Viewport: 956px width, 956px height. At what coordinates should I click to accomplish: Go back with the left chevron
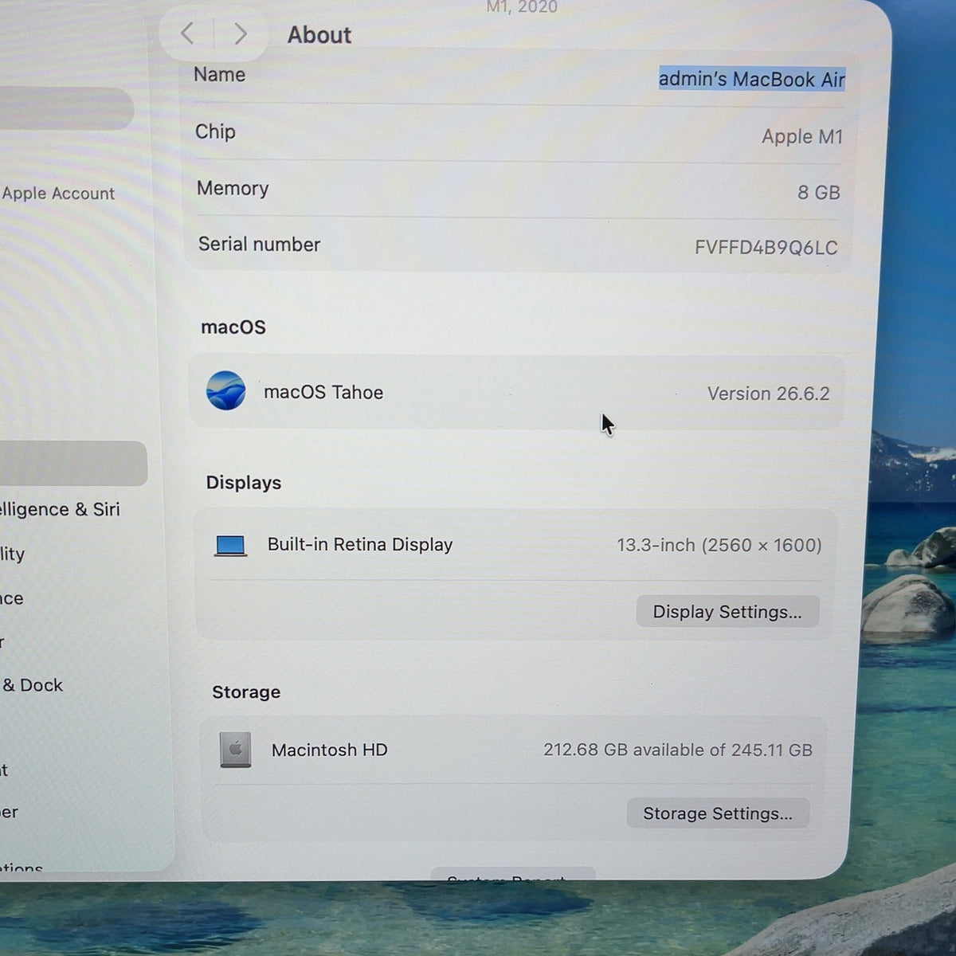tap(187, 33)
